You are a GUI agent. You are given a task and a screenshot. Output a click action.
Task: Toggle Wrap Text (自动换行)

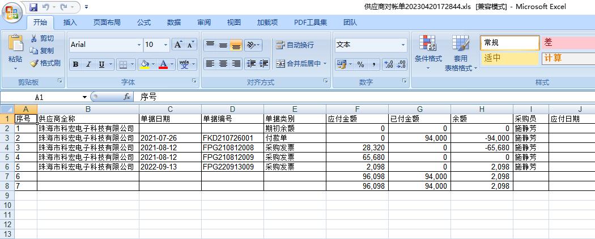coord(295,45)
